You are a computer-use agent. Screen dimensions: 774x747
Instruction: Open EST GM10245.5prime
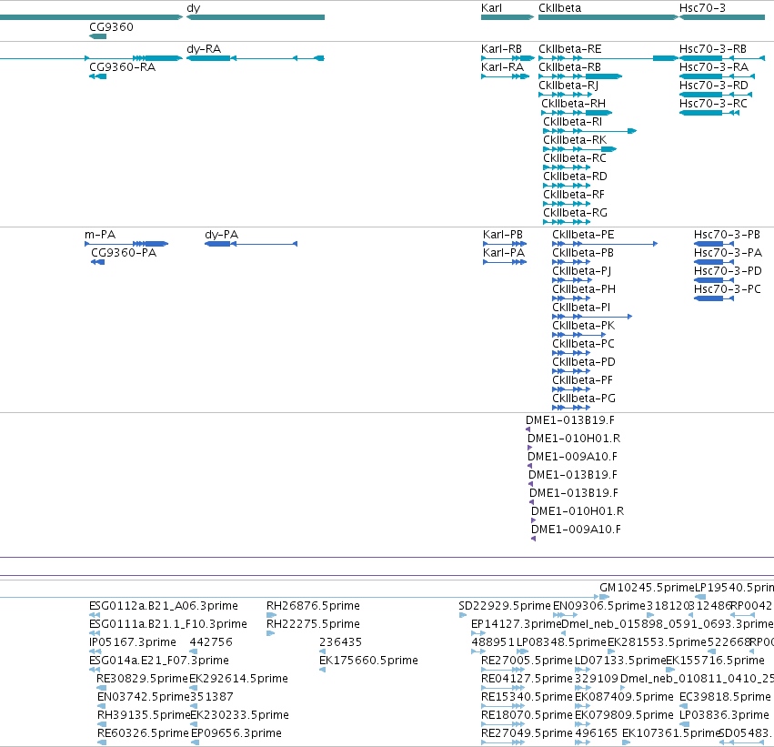[647, 588]
